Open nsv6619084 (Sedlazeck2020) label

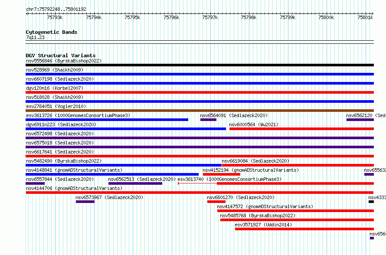click(x=255, y=161)
